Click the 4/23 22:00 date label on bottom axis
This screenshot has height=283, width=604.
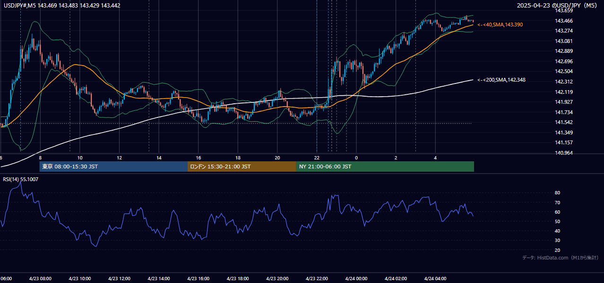(x=317, y=279)
